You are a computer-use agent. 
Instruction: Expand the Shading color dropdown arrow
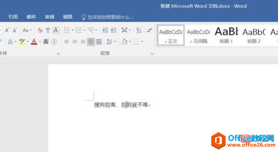(130, 42)
